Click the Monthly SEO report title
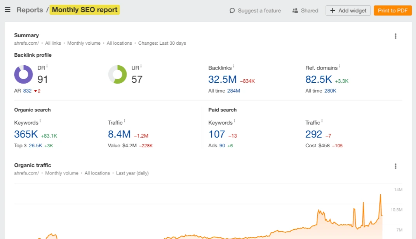 (x=85, y=10)
